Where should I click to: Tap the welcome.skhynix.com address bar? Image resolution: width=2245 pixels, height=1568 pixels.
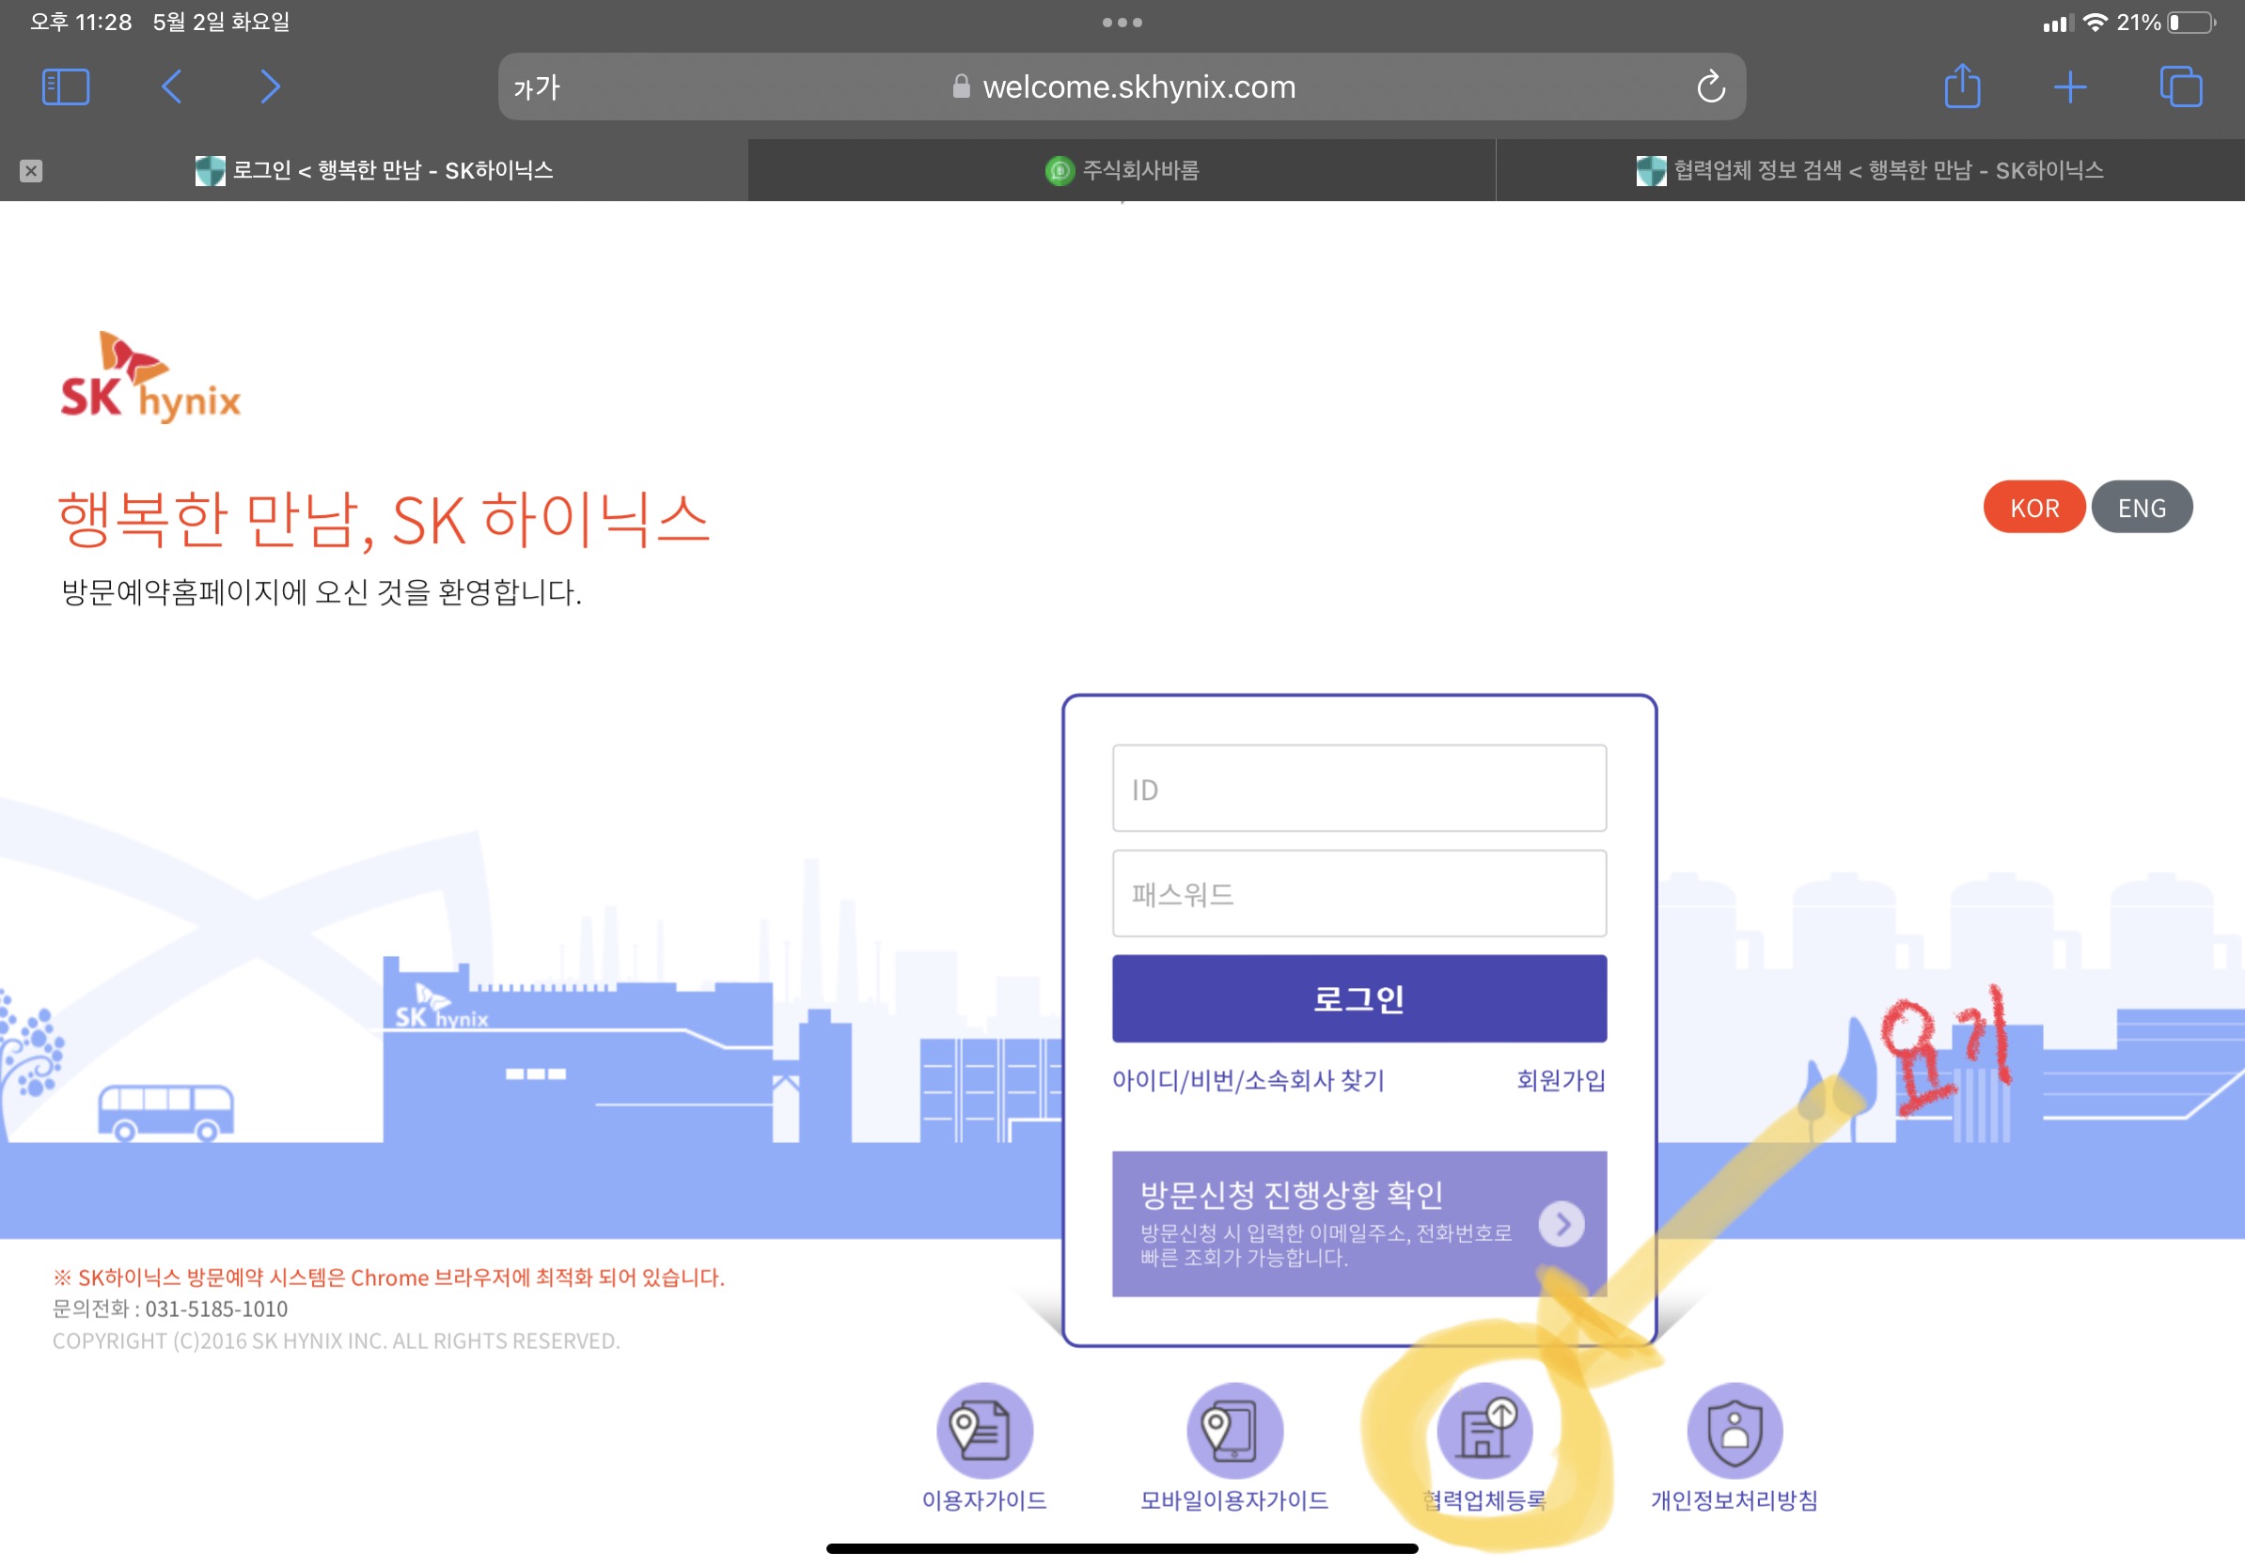click(1122, 87)
